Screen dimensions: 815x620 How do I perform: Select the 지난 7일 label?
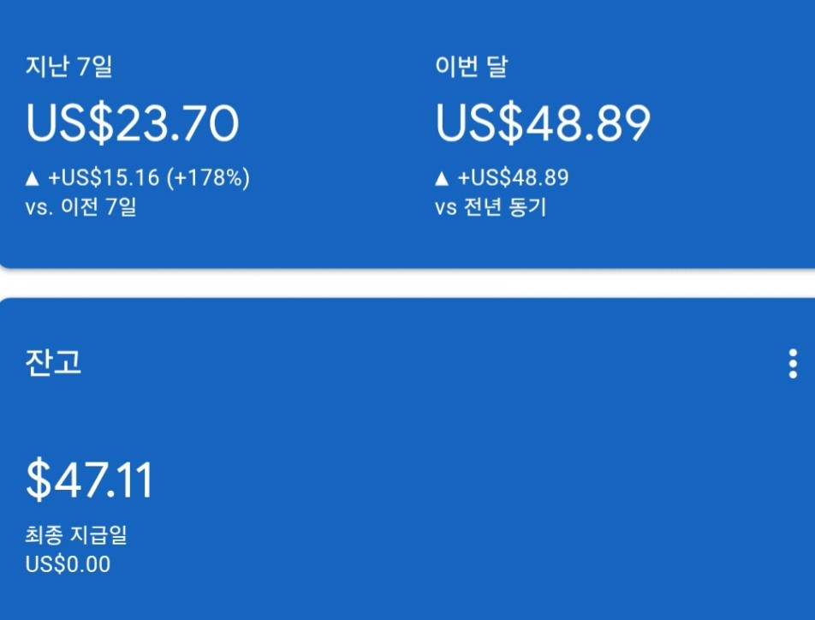pos(68,67)
